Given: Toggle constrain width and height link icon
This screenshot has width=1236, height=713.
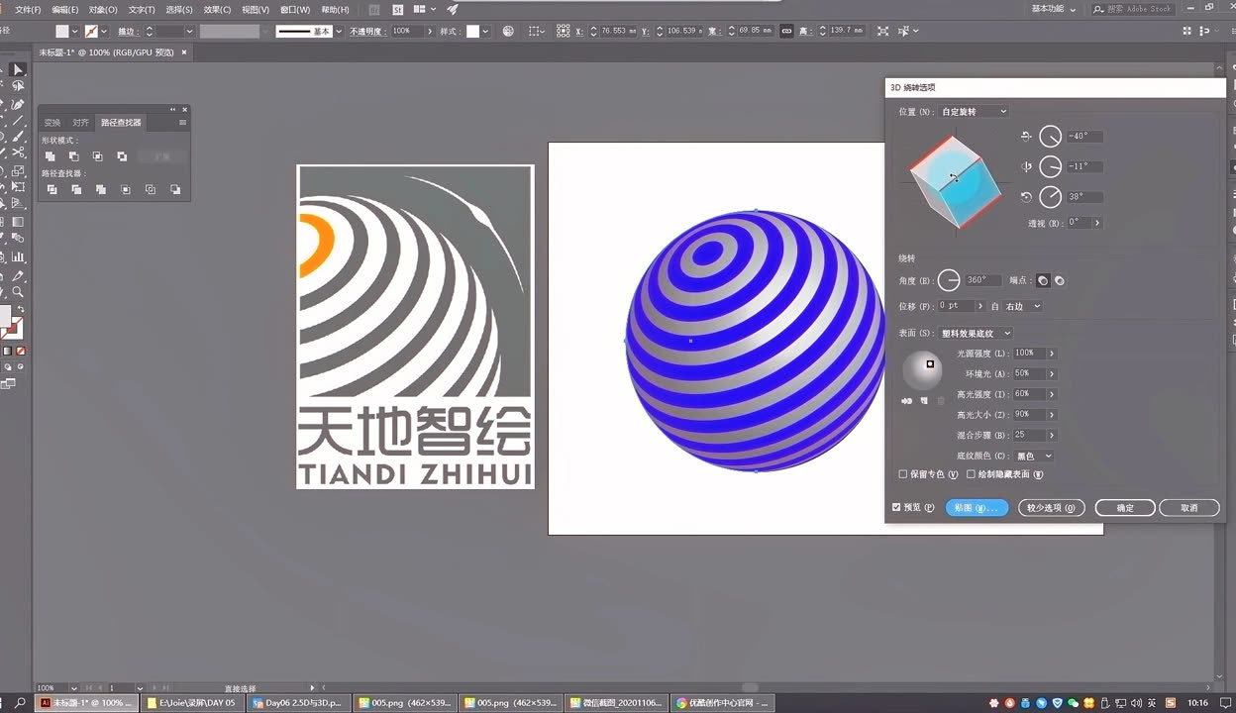Looking at the screenshot, I should tap(786, 31).
